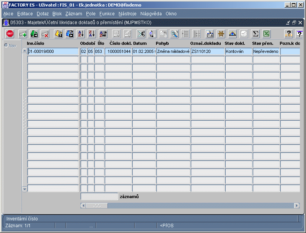Minimize the inner MJPMSTKO form window

(x=288, y=23)
